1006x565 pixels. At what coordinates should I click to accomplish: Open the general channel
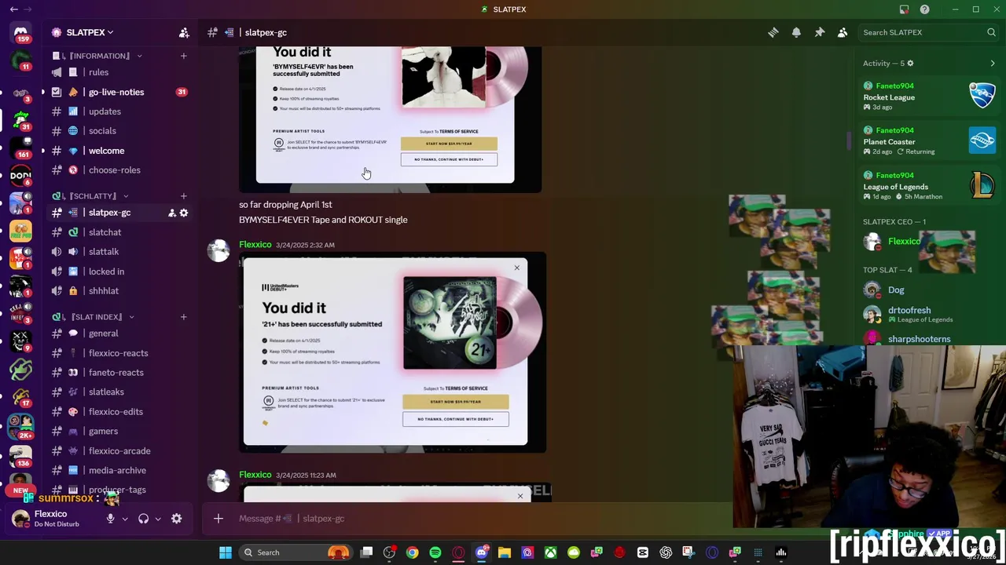coord(119,334)
